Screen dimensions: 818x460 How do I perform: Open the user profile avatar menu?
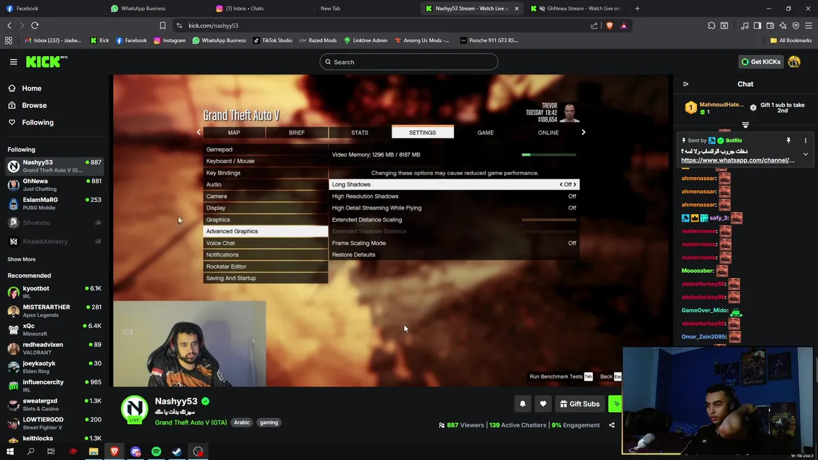(x=794, y=62)
